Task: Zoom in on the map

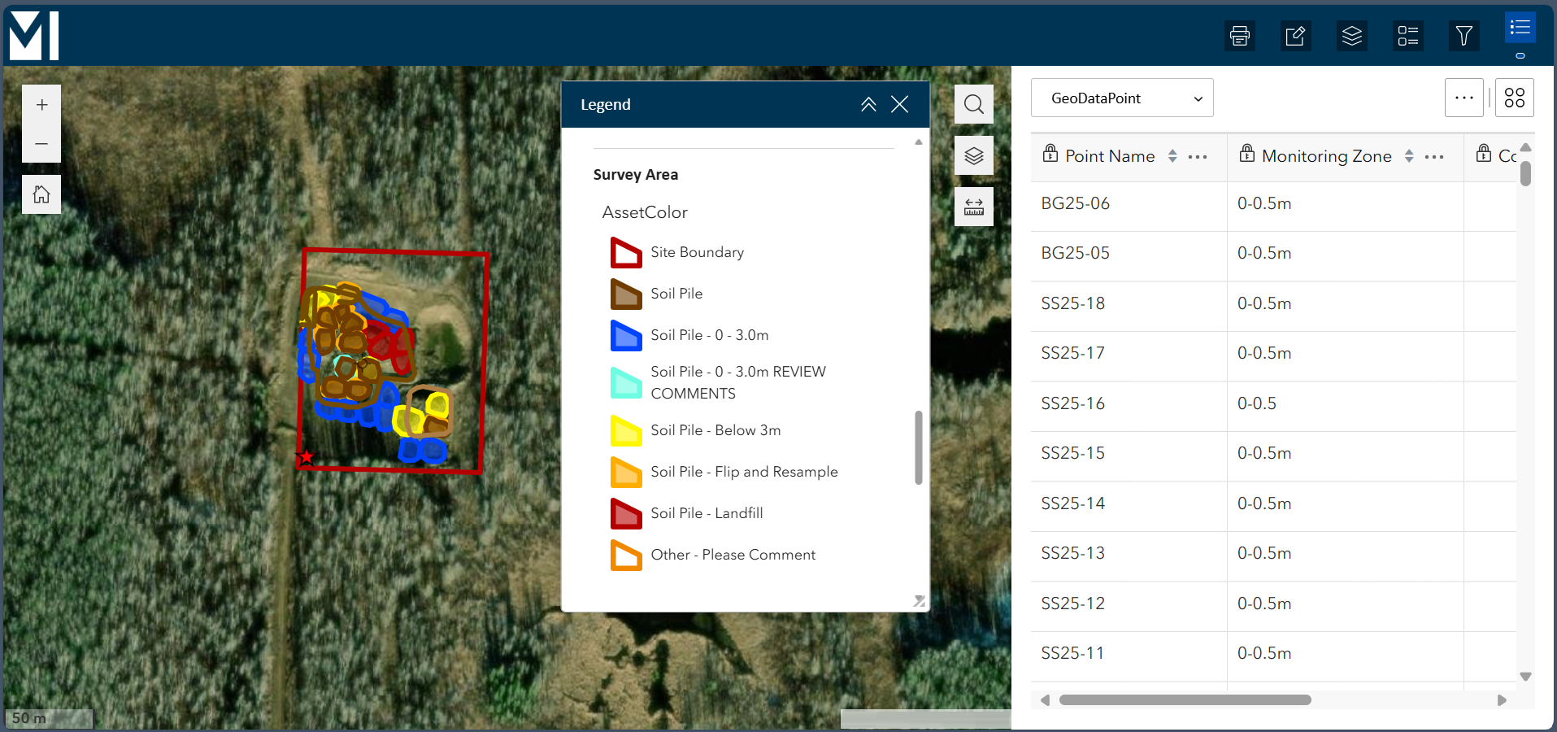Action: 41,105
